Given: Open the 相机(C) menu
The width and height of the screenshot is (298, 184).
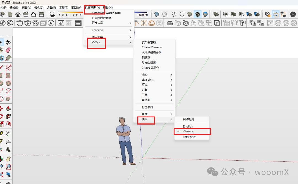Looking at the screenshot, I should pyautogui.click(x=39, y=7).
